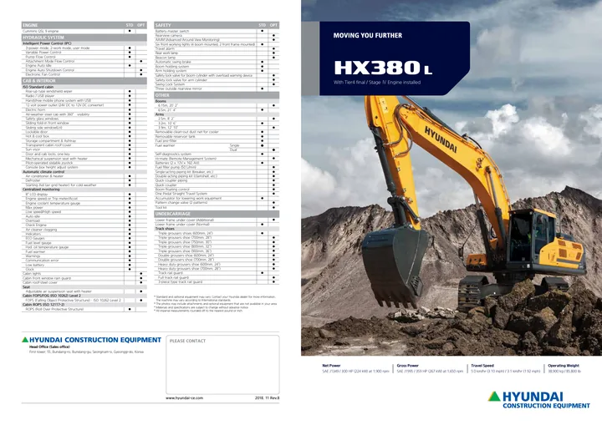Screen dimensions: 602x425
Task: Click the 'MOVING YOU FURTHER' slogan
Action: 367,35
